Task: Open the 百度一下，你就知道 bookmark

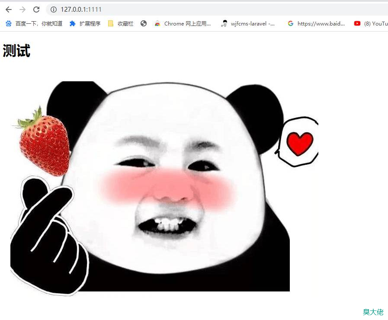Action: click(x=39, y=23)
